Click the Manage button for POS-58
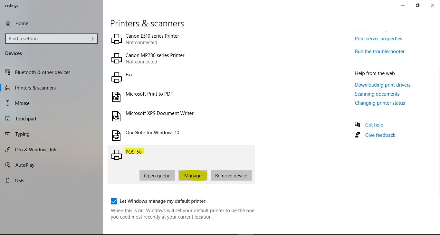 193,175
